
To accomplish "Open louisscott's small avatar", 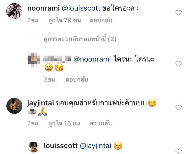I will click(x=33, y=147).
